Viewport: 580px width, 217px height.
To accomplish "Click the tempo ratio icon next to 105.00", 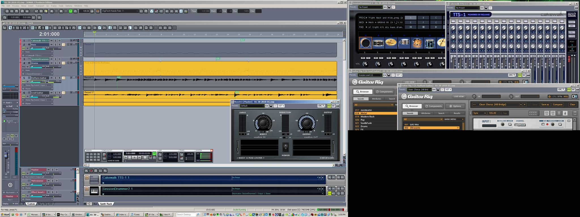I will coord(92,11).
